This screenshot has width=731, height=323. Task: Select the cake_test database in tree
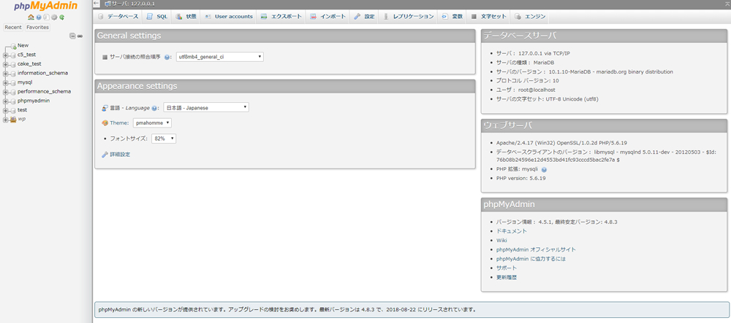[29, 63]
